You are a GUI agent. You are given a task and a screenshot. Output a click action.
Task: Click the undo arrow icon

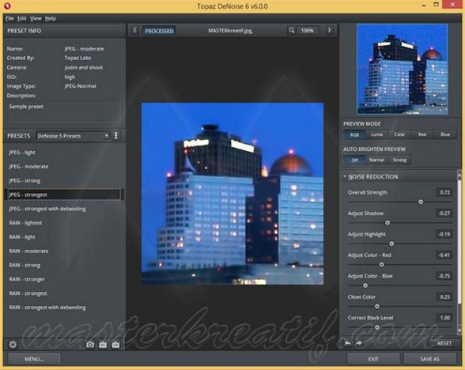pyautogui.click(x=348, y=343)
